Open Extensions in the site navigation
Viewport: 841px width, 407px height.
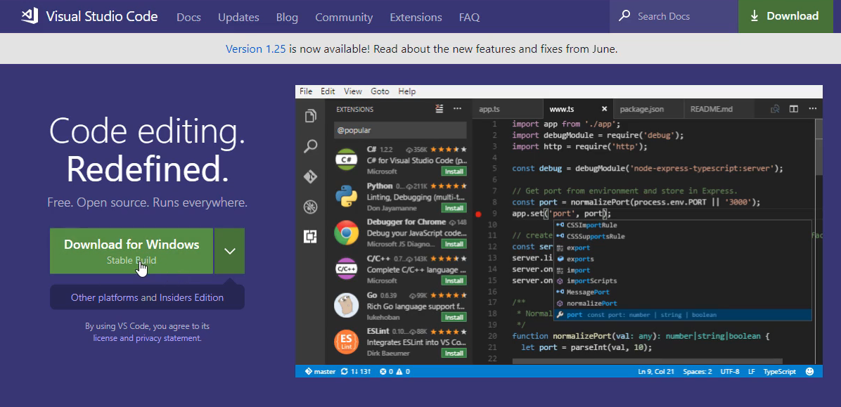click(416, 17)
